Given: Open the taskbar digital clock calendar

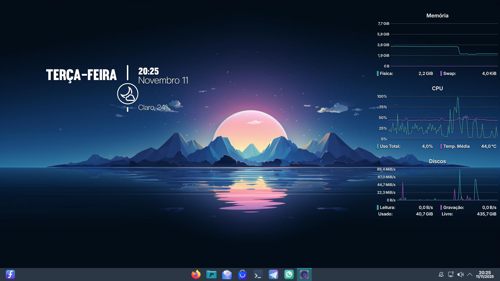Looking at the screenshot, I should (485, 274).
